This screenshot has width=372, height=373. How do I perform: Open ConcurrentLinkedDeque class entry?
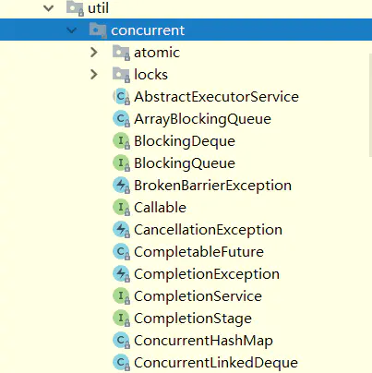(x=216, y=363)
